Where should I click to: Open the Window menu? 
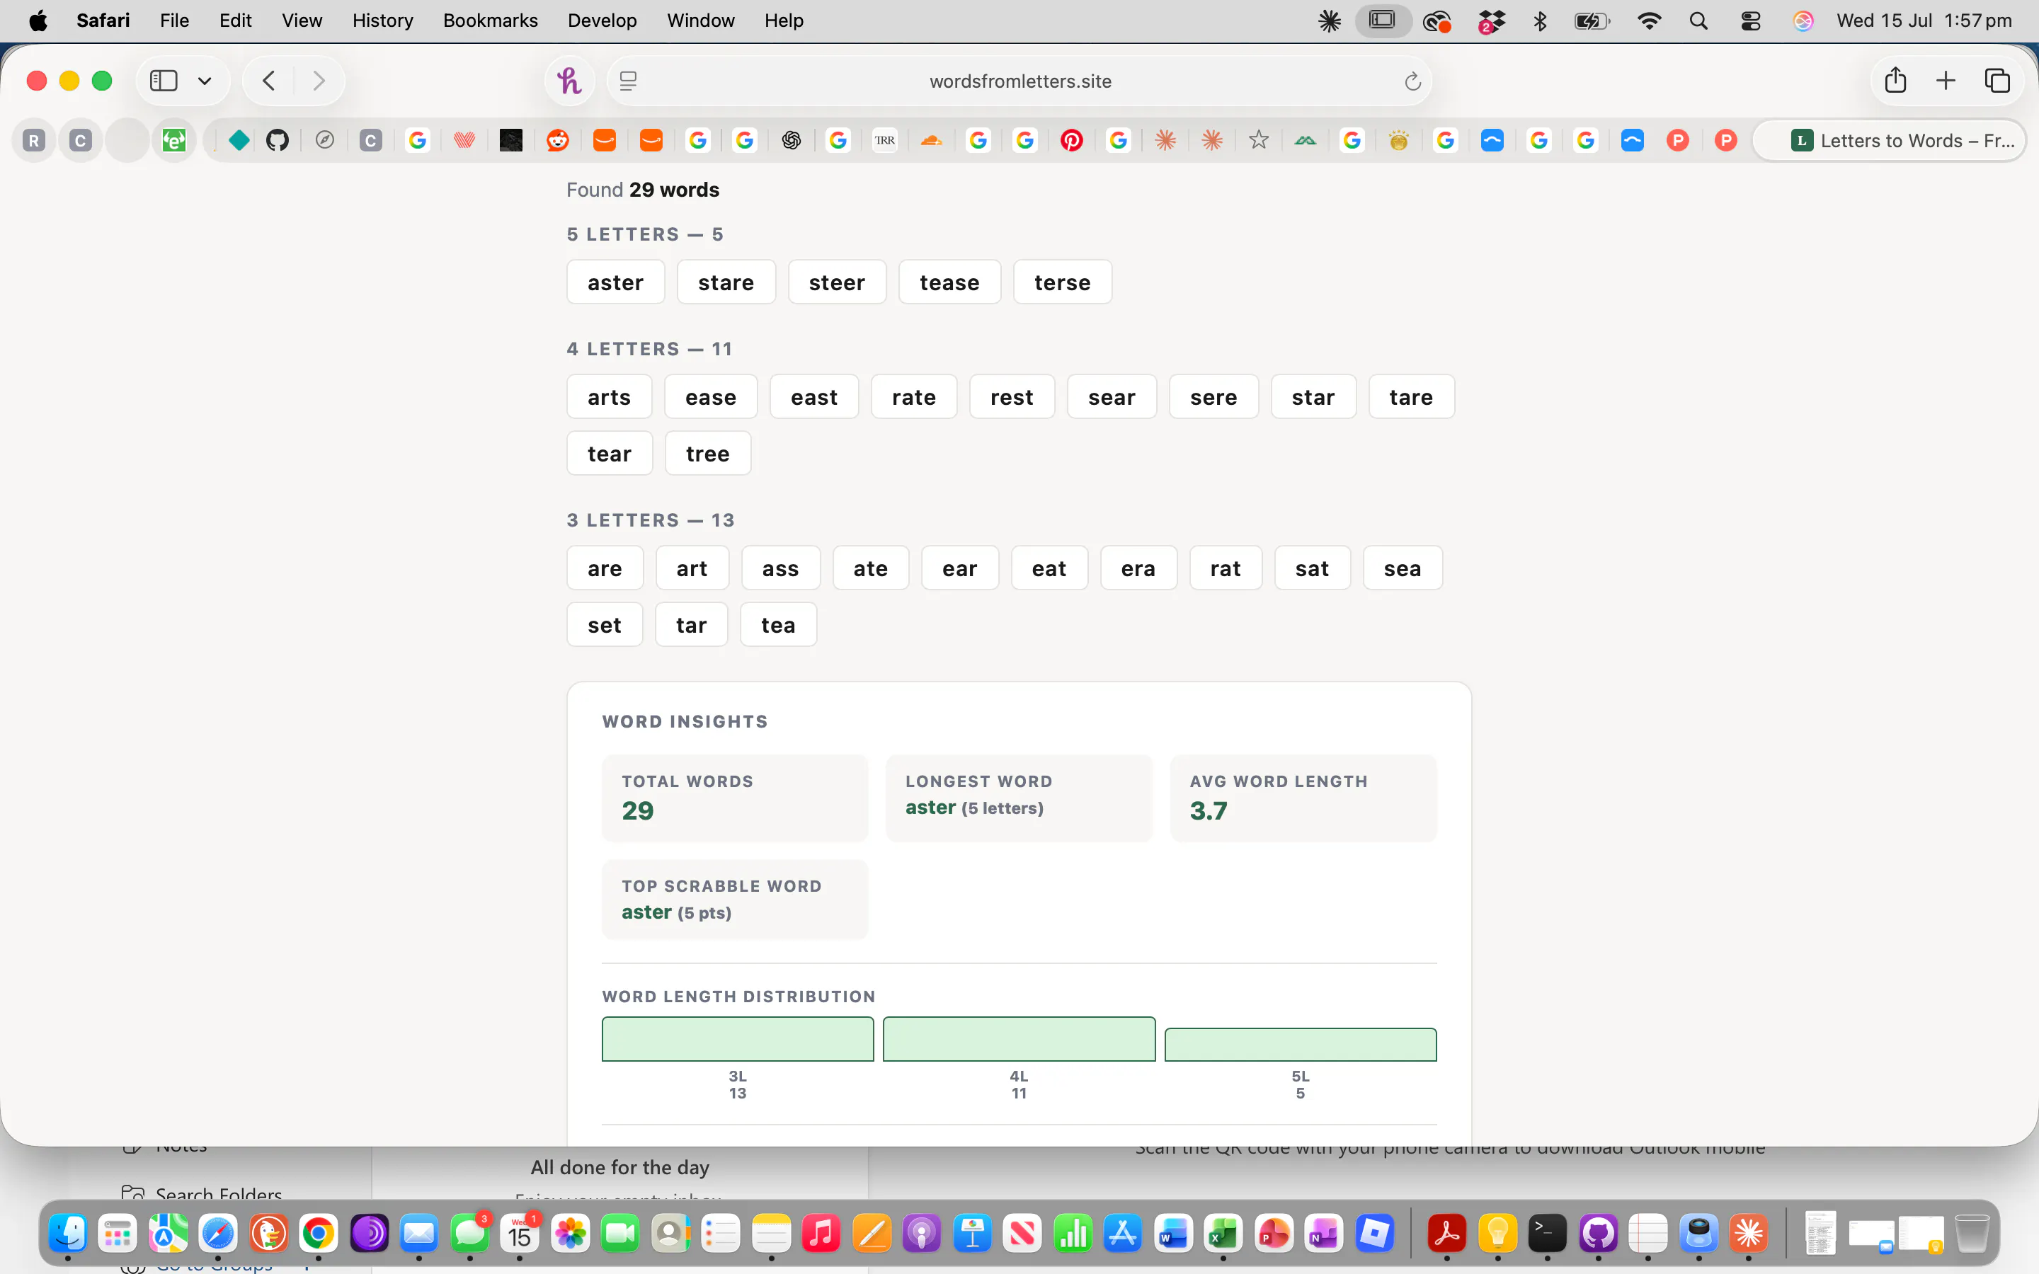pyautogui.click(x=700, y=21)
